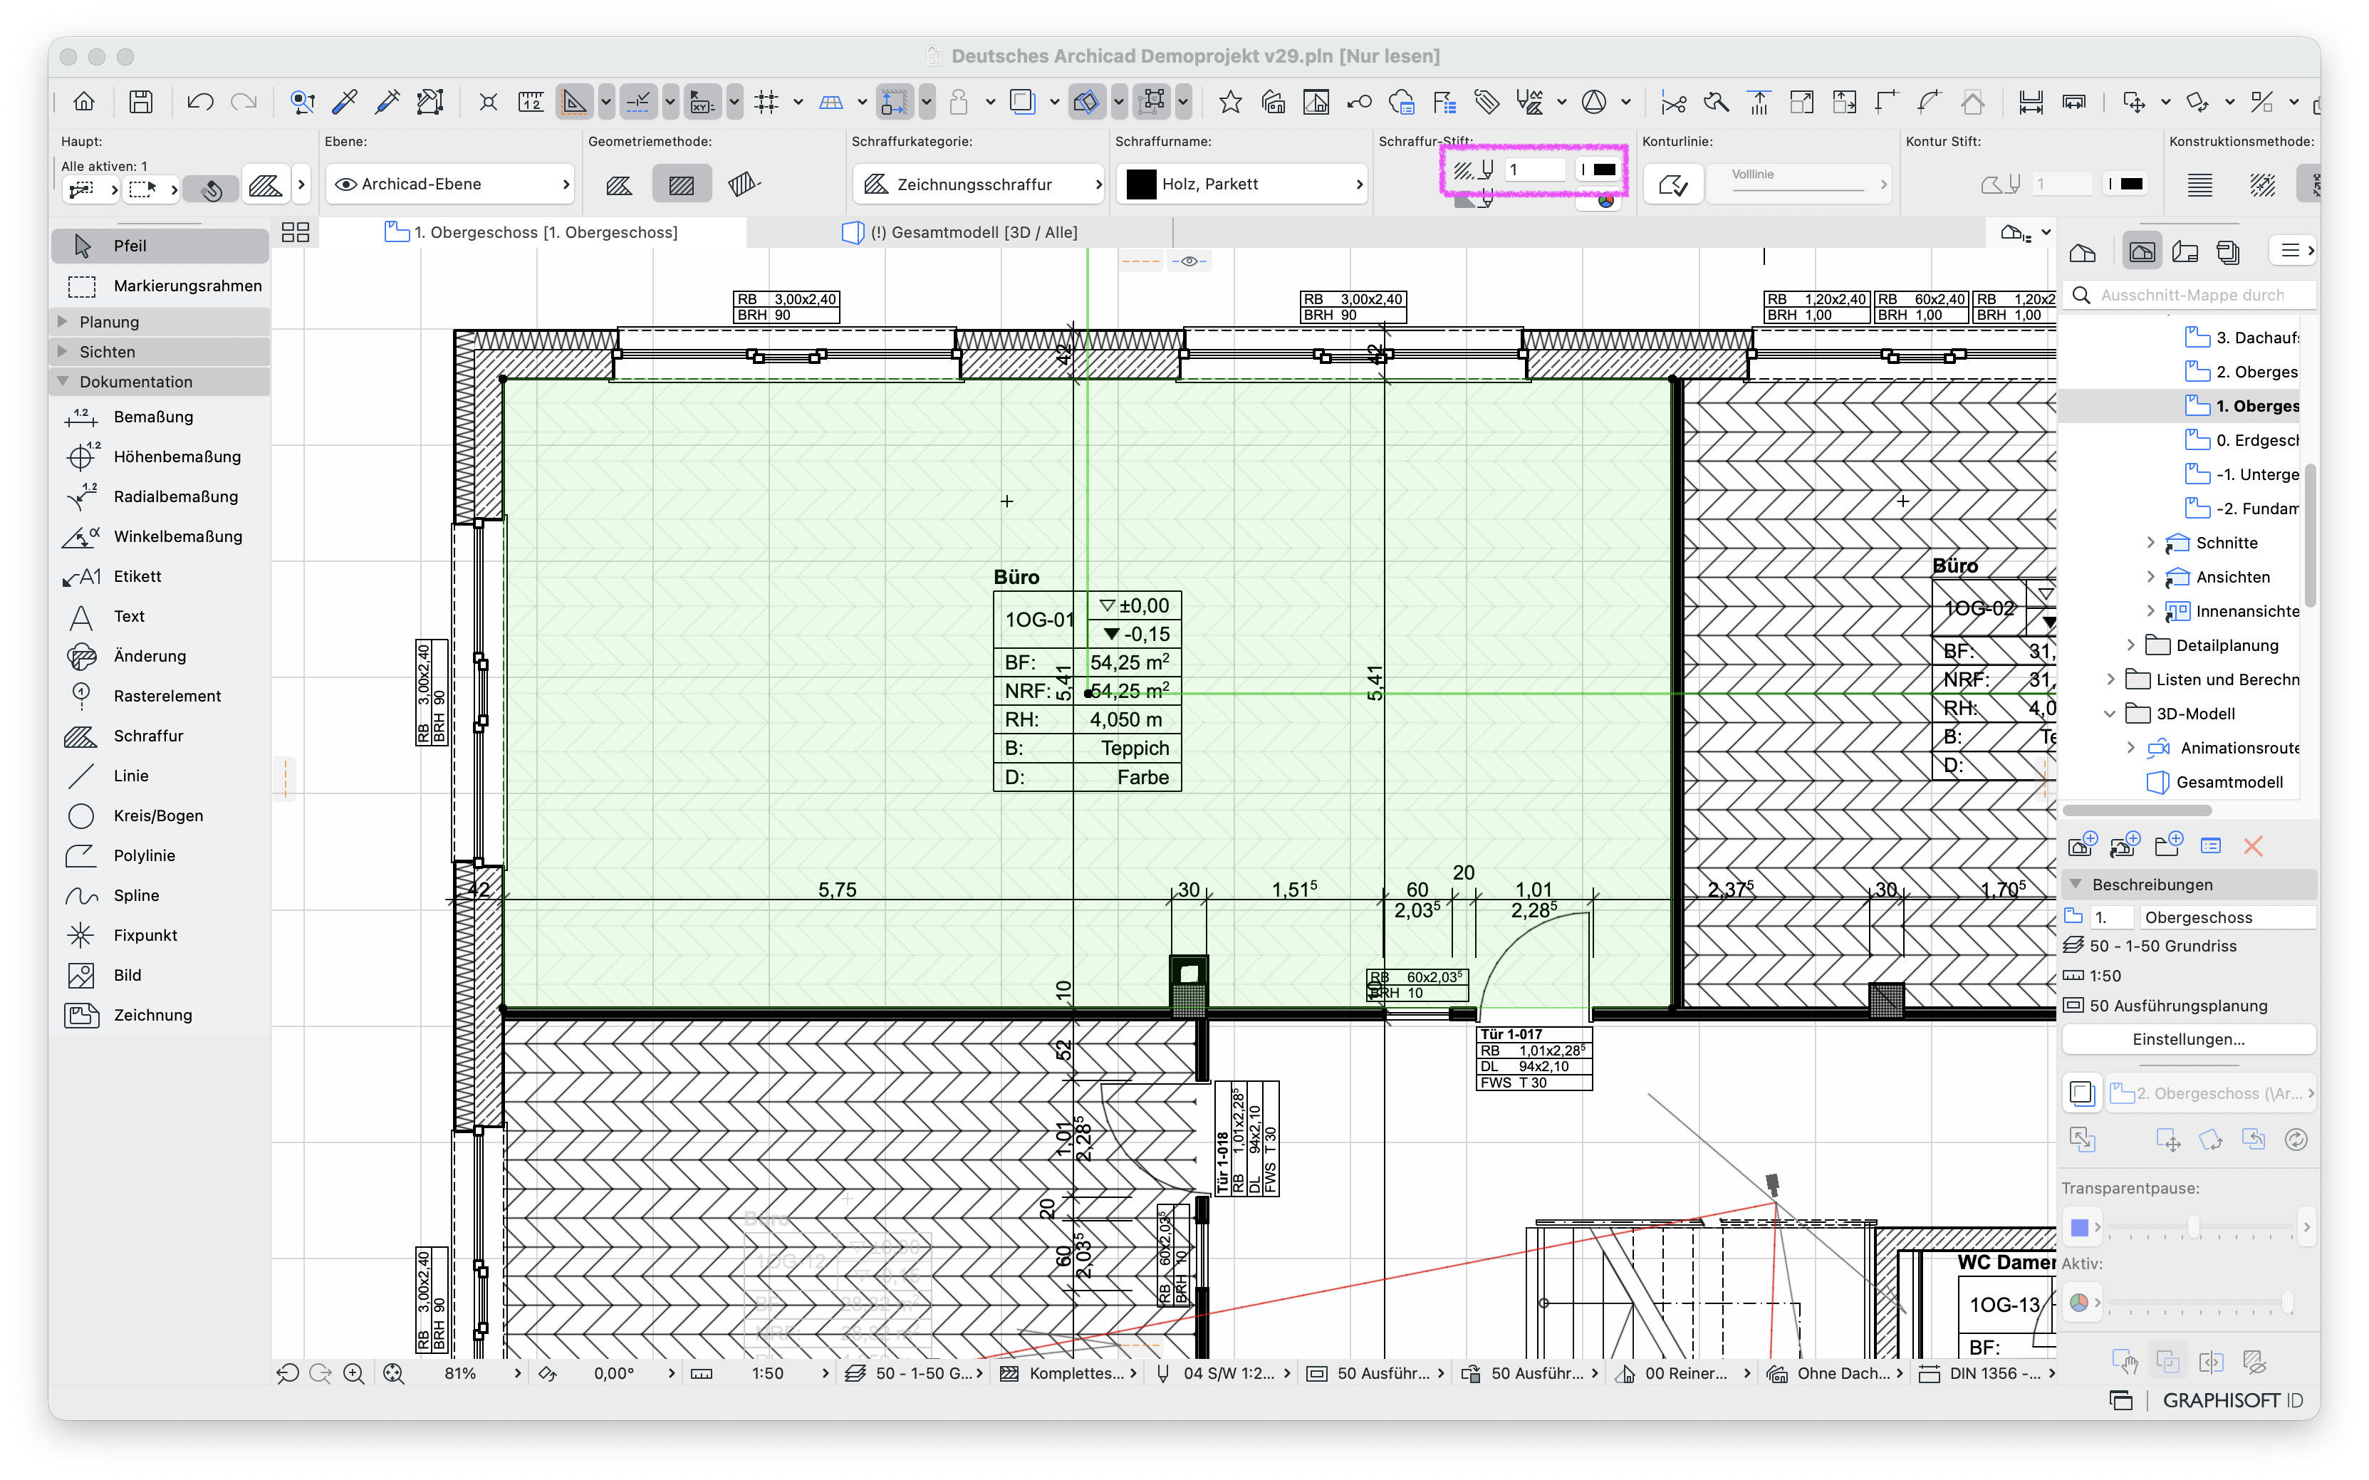Expand the Sichten toolbox section
Image resolution: width=2369 pixels, height=1480 pixels.
point(63,351)
